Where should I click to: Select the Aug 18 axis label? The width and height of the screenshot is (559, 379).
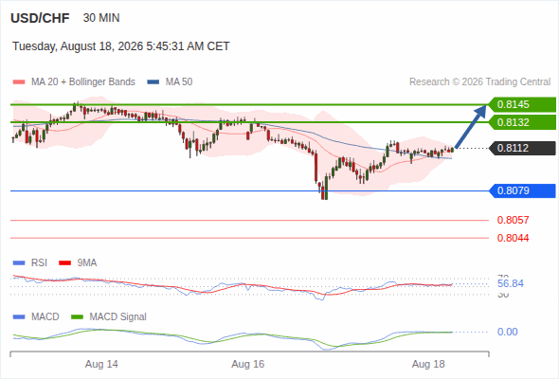(428, 364)
